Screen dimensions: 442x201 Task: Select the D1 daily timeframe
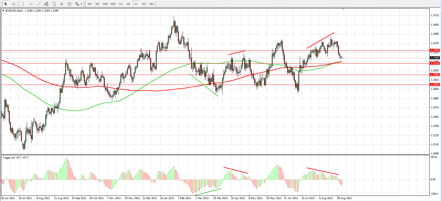tap(136, 4)
